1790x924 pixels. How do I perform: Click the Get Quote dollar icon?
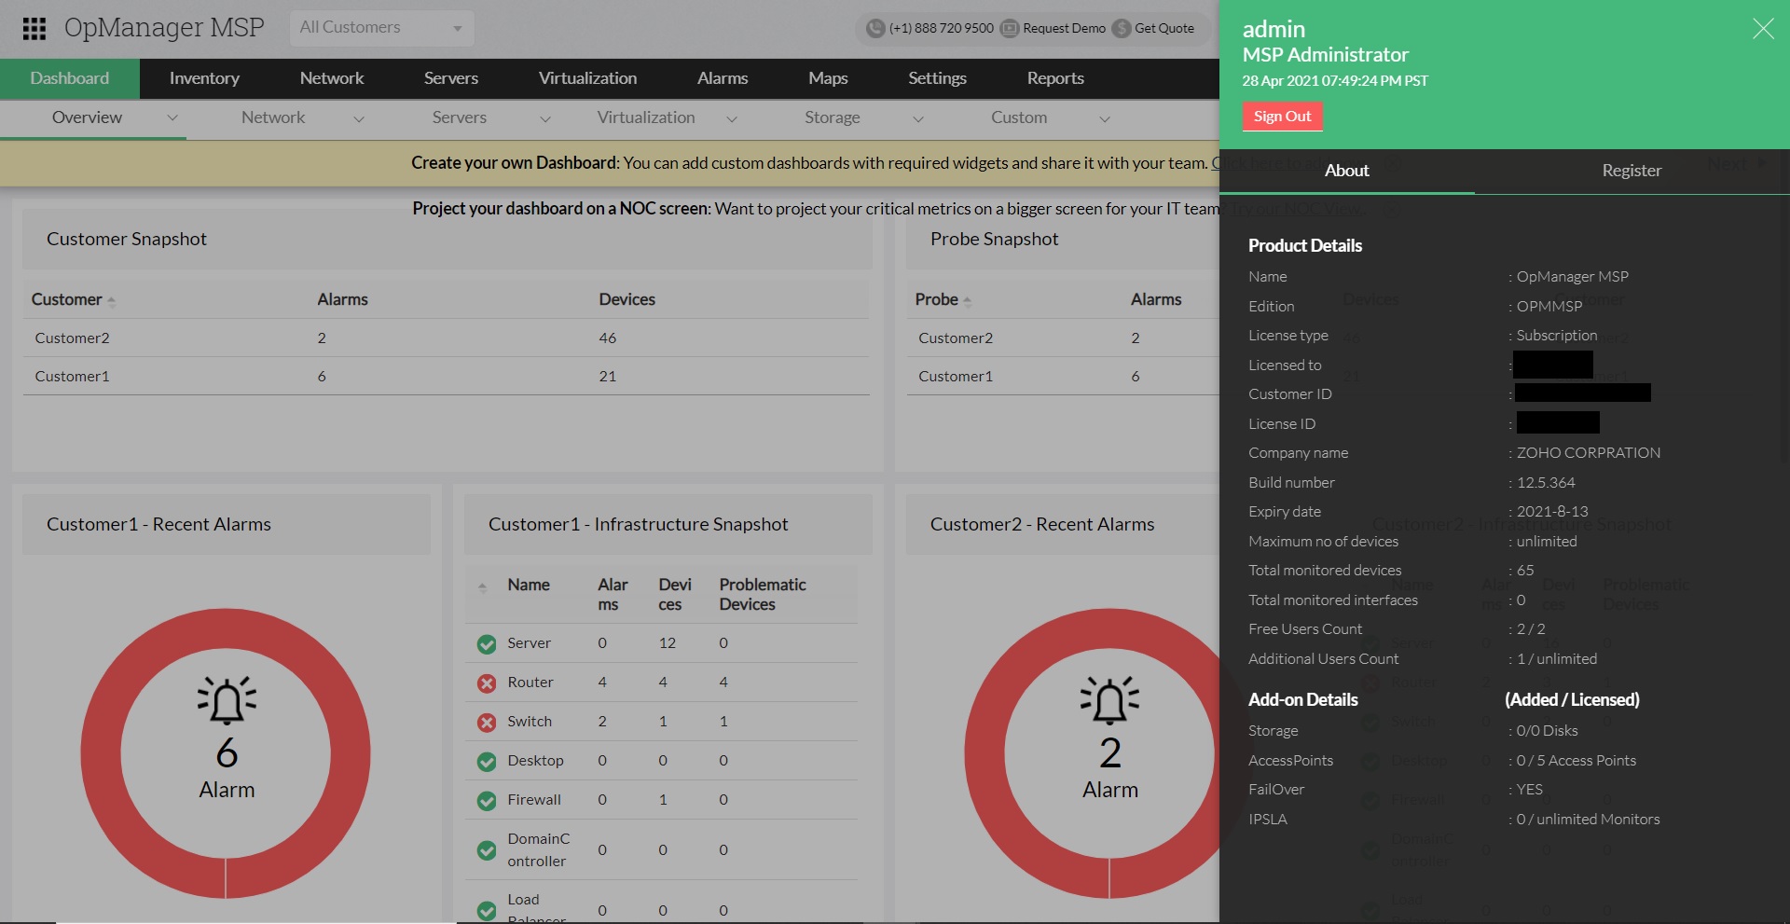(x=1122, y=28)
